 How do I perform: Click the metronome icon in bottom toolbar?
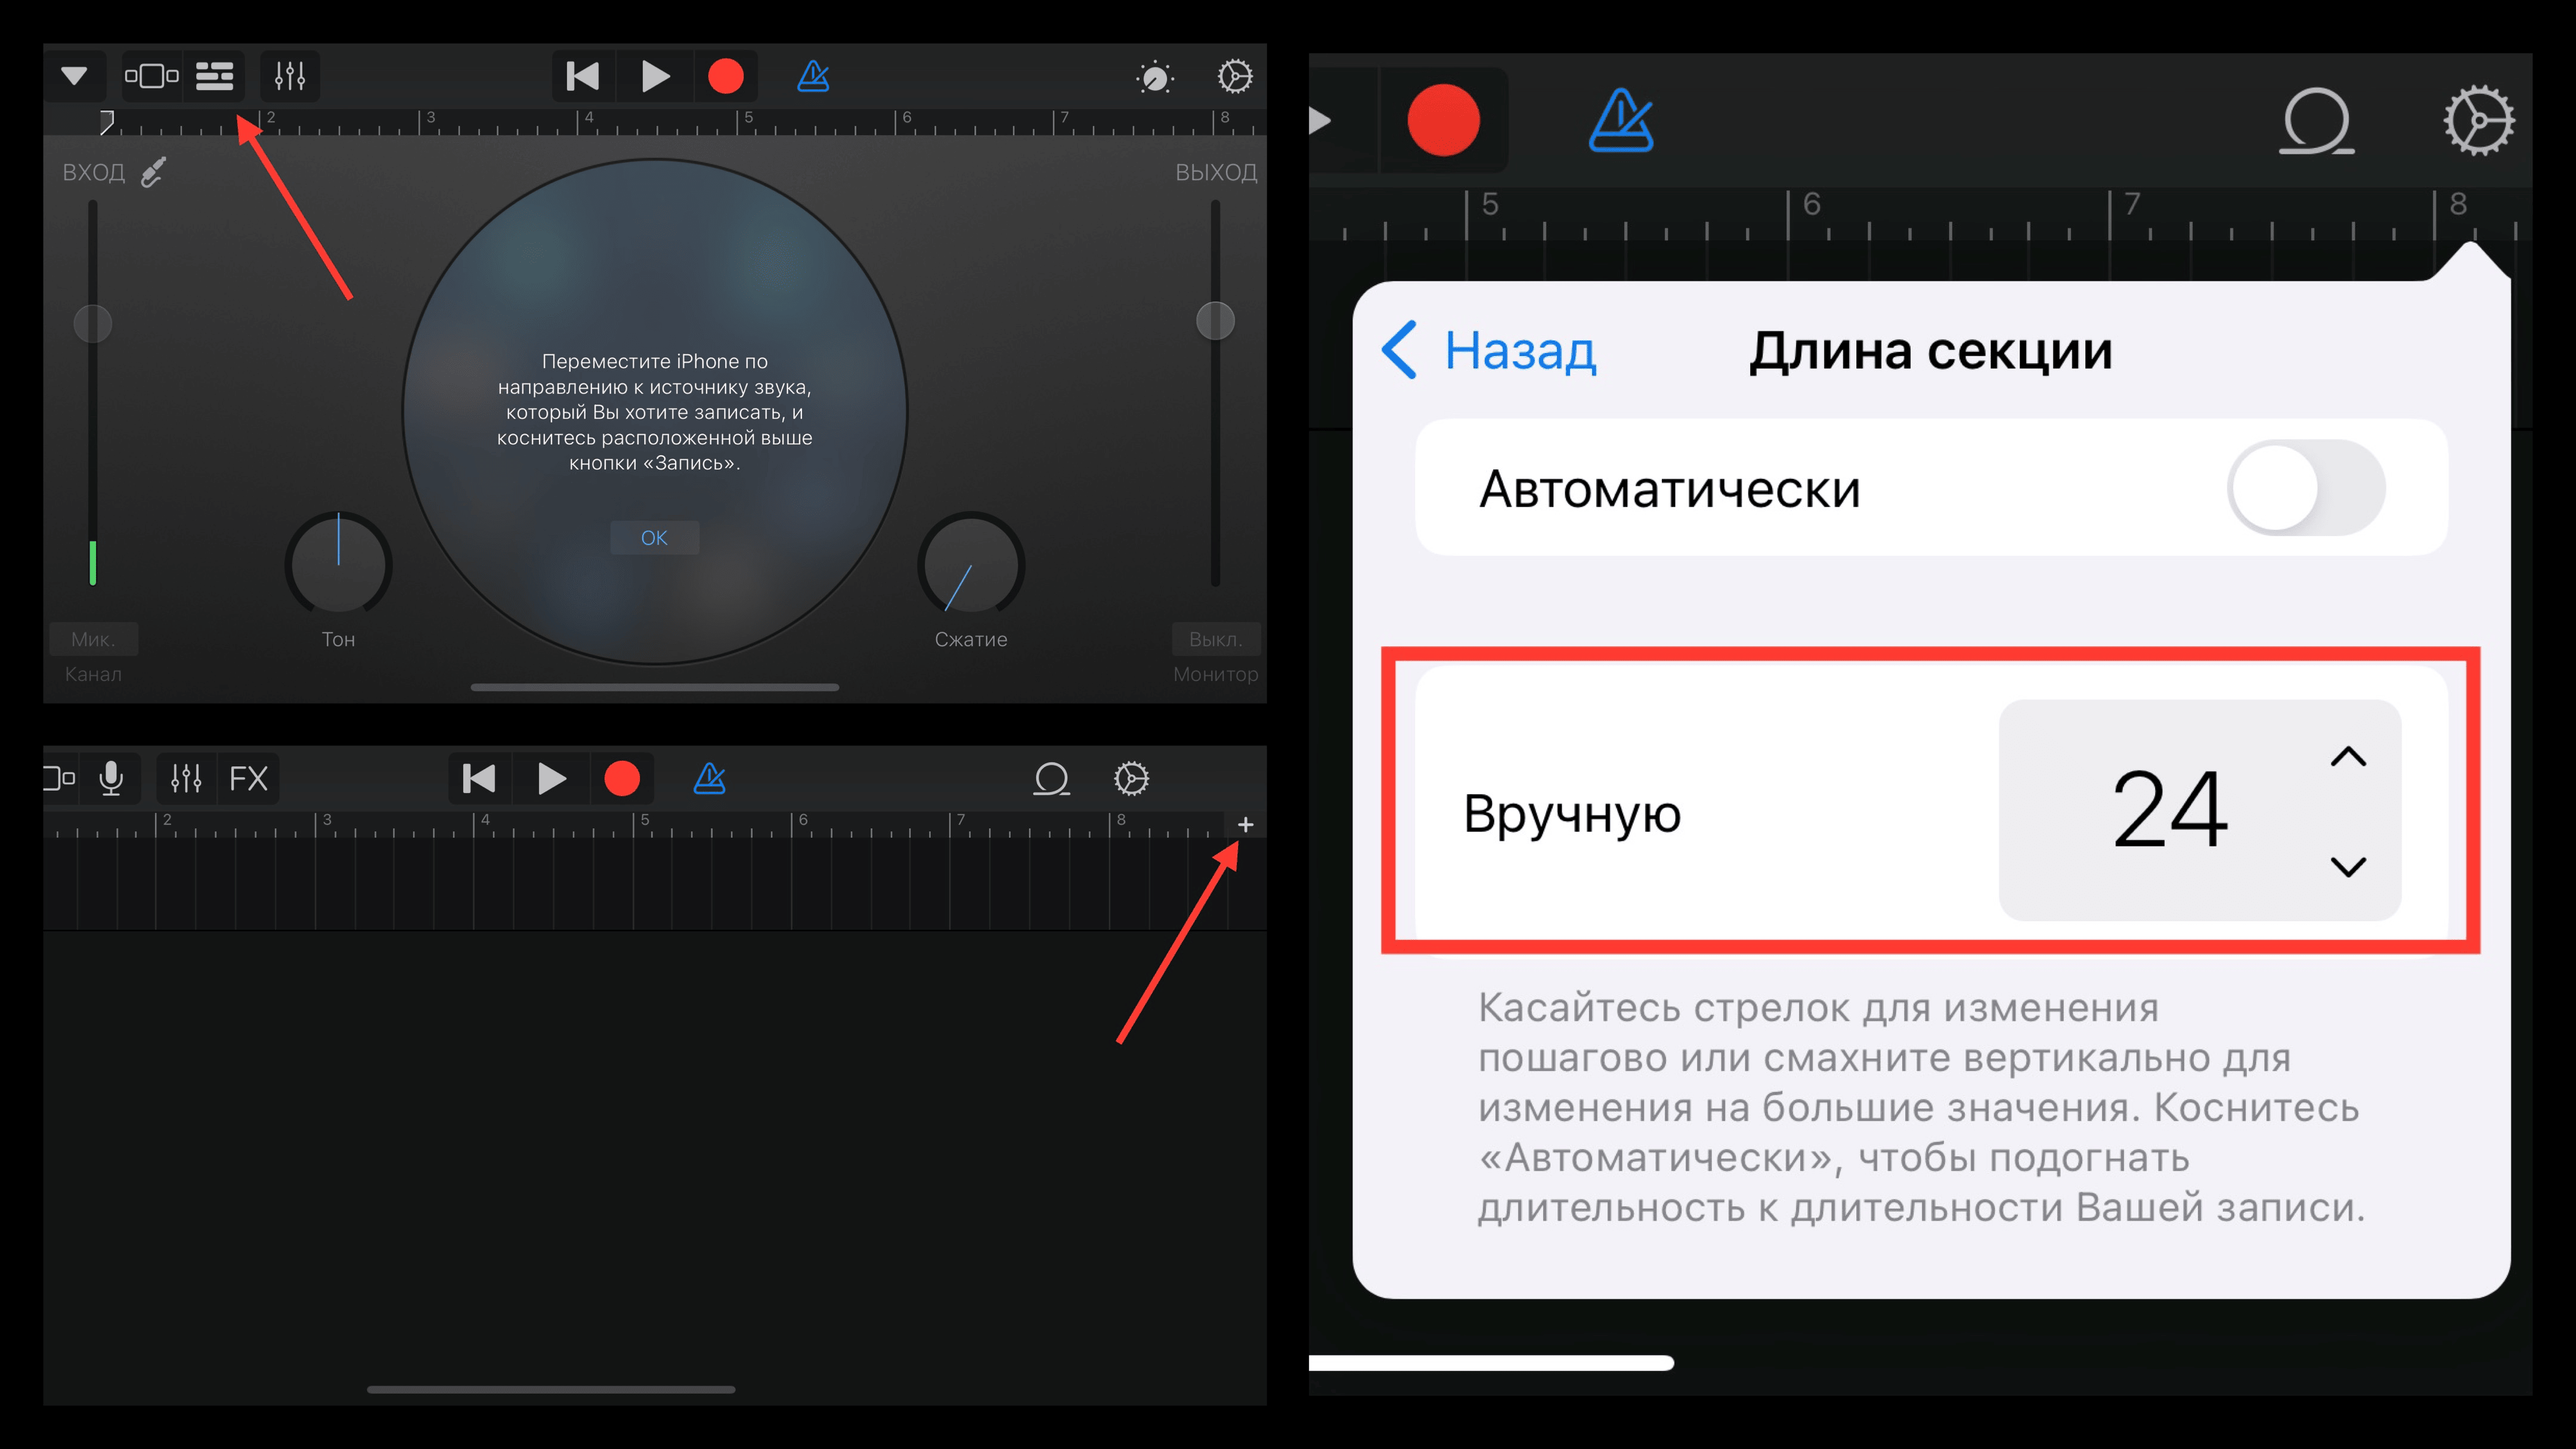[x=708, y=777]
